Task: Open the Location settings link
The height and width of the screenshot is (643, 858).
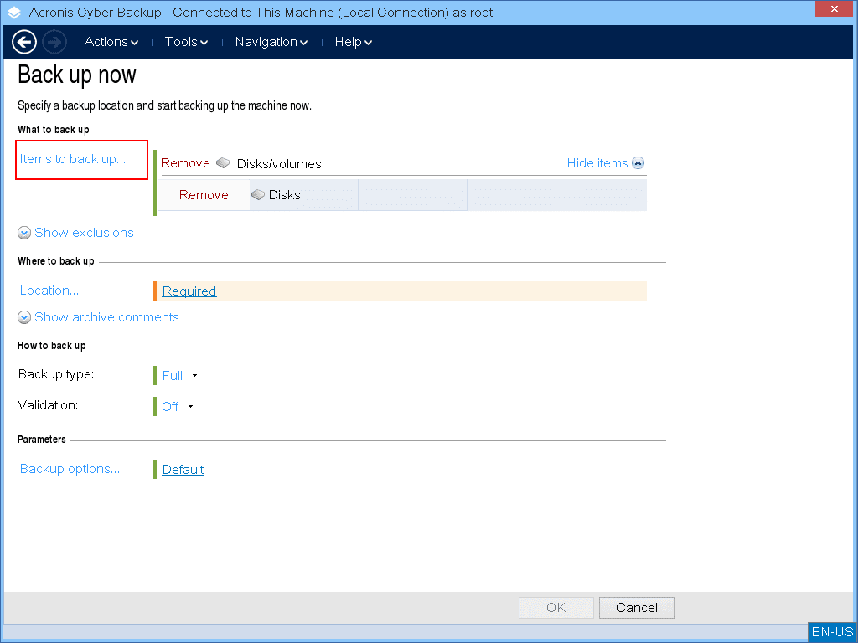Action: pos(49,291)
